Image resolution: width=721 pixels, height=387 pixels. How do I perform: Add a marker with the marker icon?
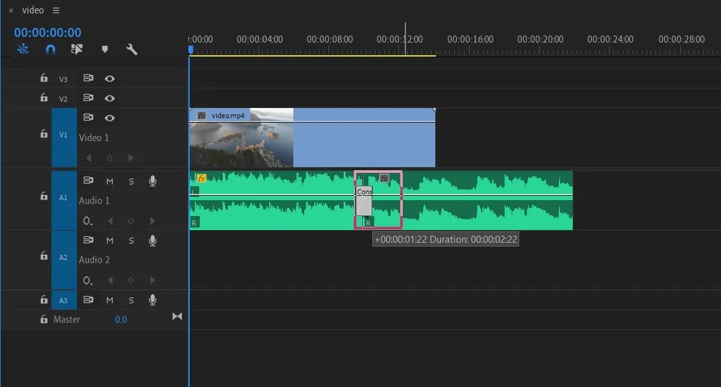(104, 49)
